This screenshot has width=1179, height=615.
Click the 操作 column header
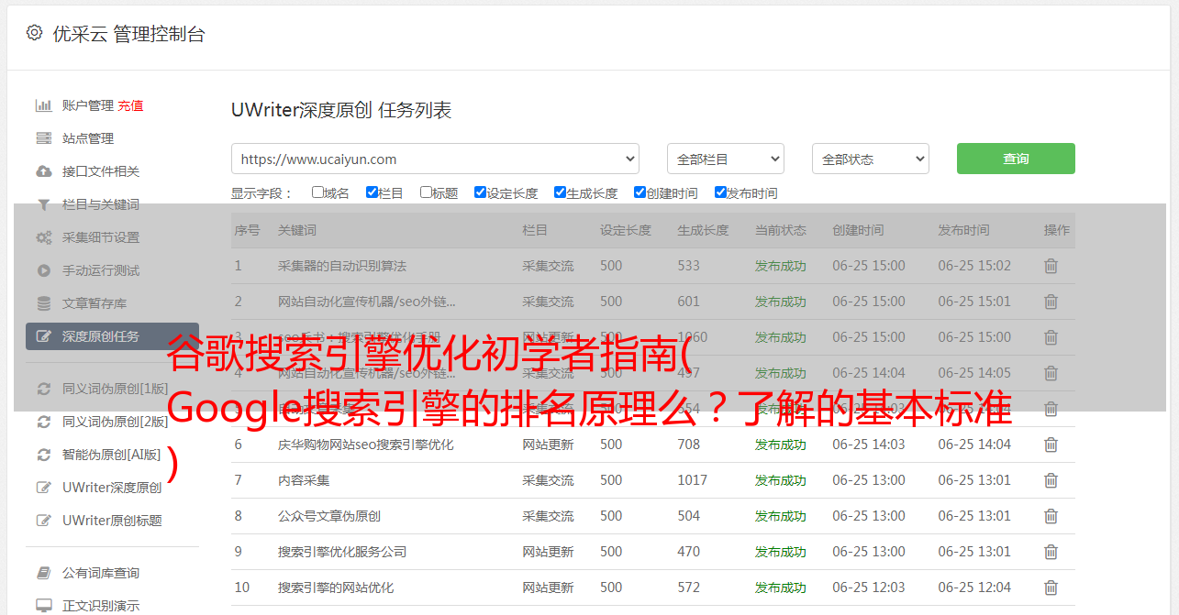pos(1057,230)
